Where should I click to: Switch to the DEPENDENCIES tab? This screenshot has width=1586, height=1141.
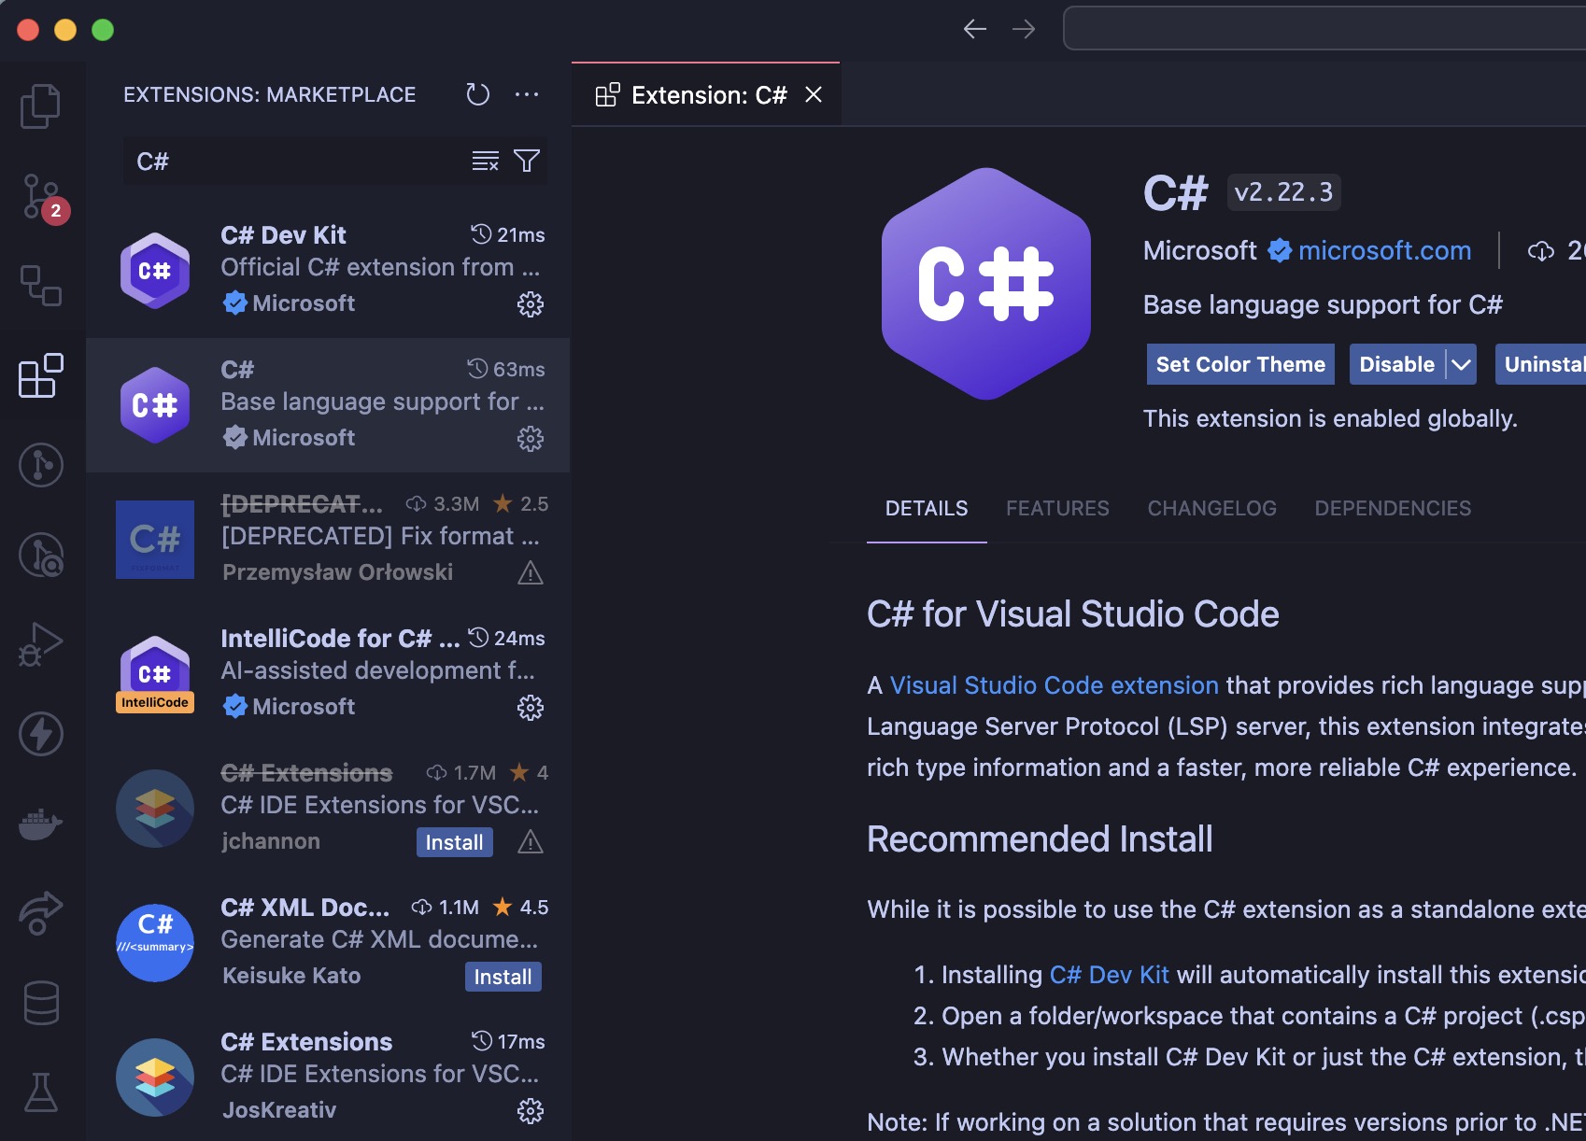click(1393, 508)
